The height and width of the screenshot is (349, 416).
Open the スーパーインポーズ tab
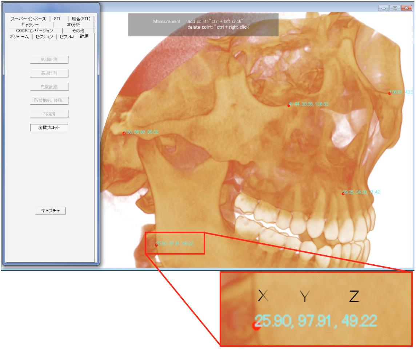[x=28, y=19]
